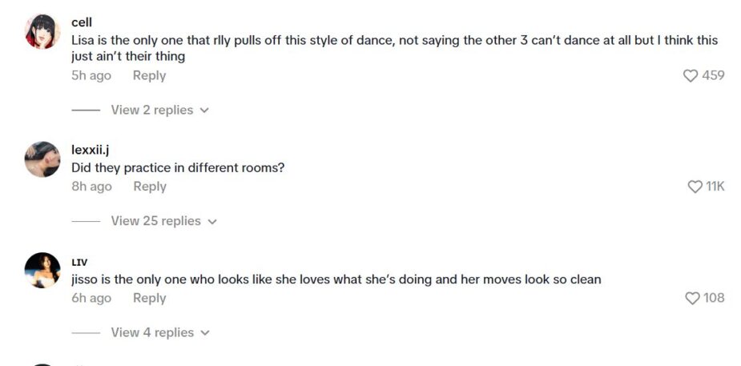
Task: Click the 459 like count
Action: coord(713,75)
